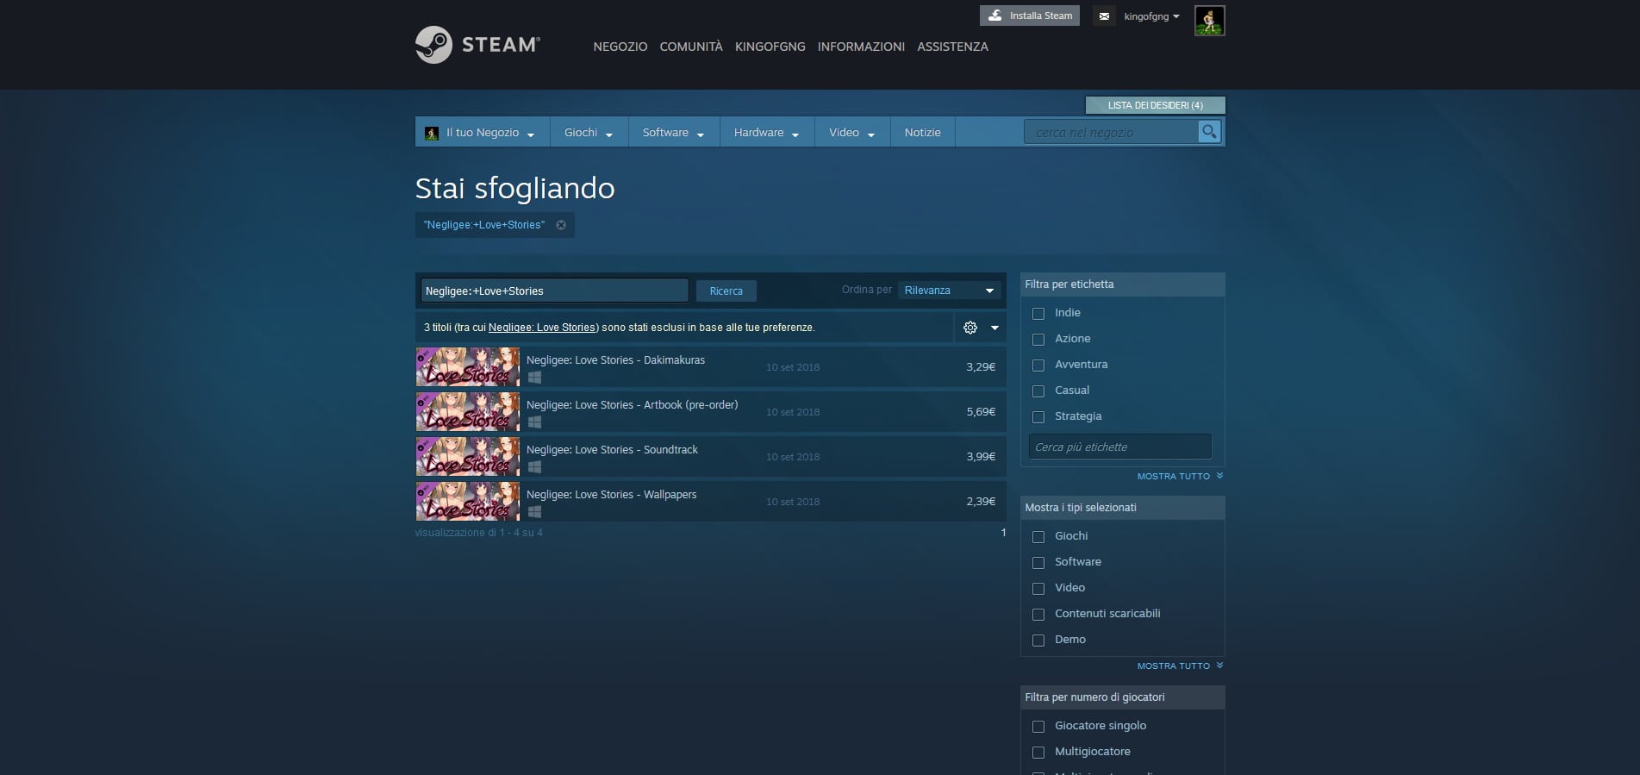Enable the Indie tag checkbox
Image resolution: width=1640 pixels, height=775 pixels.
1038,314
